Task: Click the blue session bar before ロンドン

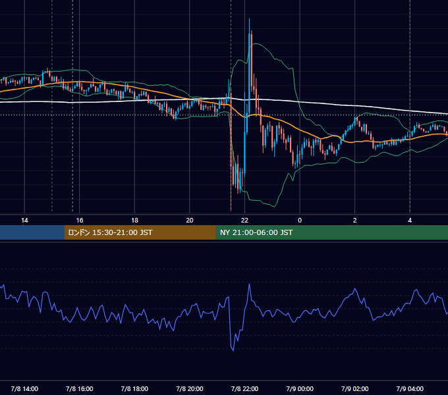Action: click(x=32, y=232)
